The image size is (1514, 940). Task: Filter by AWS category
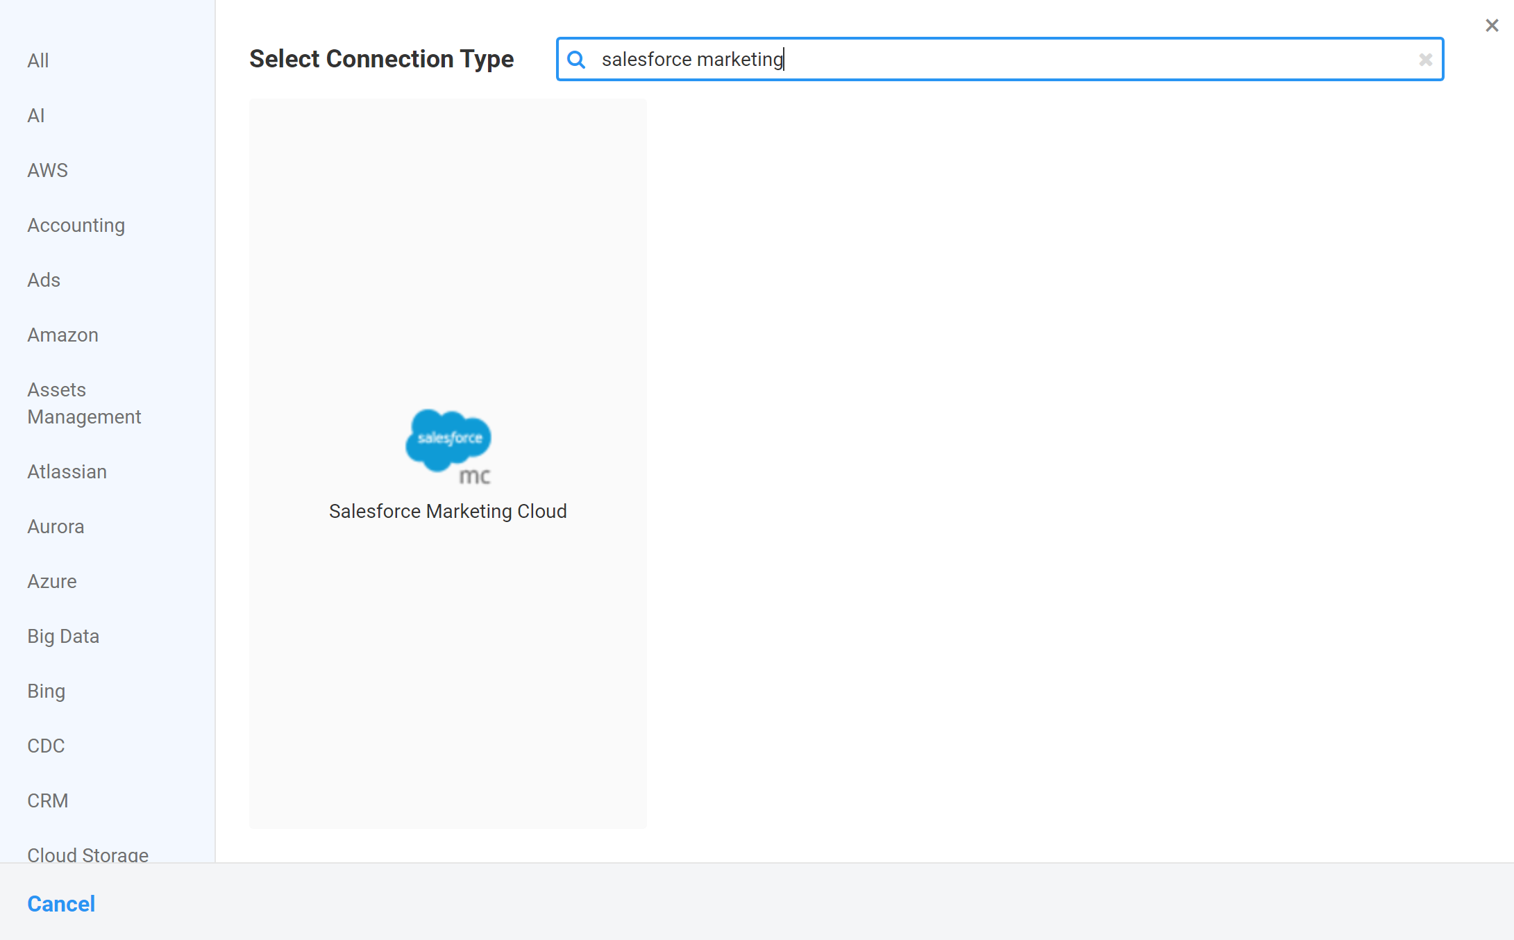click(x=48, y=170)
